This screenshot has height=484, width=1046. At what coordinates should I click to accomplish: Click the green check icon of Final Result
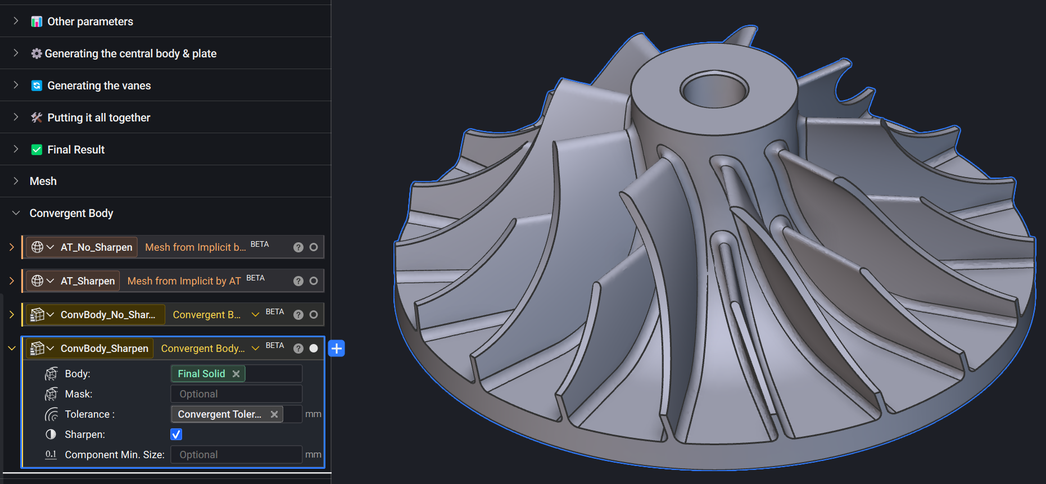click(37, 150)
